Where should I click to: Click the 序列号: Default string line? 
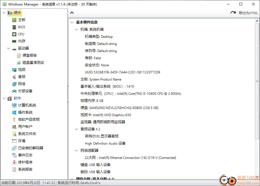(101, 51)
